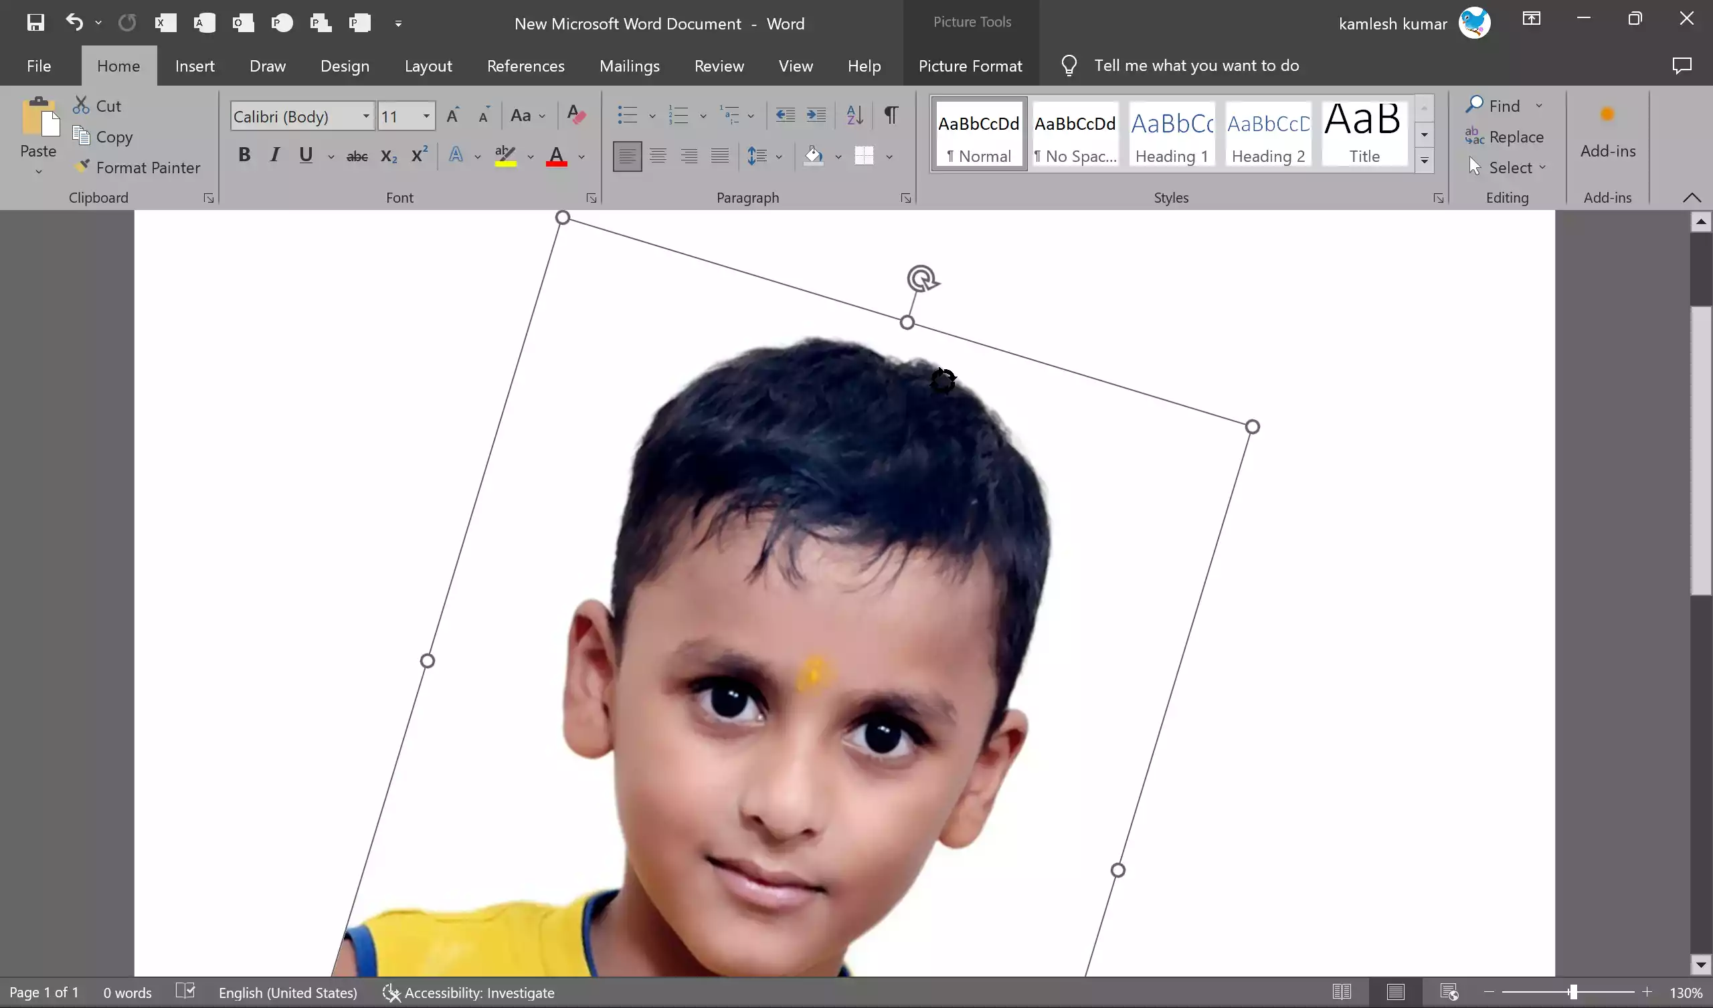The width and height of the screenshot is (1713, 1008).
Task: Click the Sort A to Z icon
Action: coord(854,115)
